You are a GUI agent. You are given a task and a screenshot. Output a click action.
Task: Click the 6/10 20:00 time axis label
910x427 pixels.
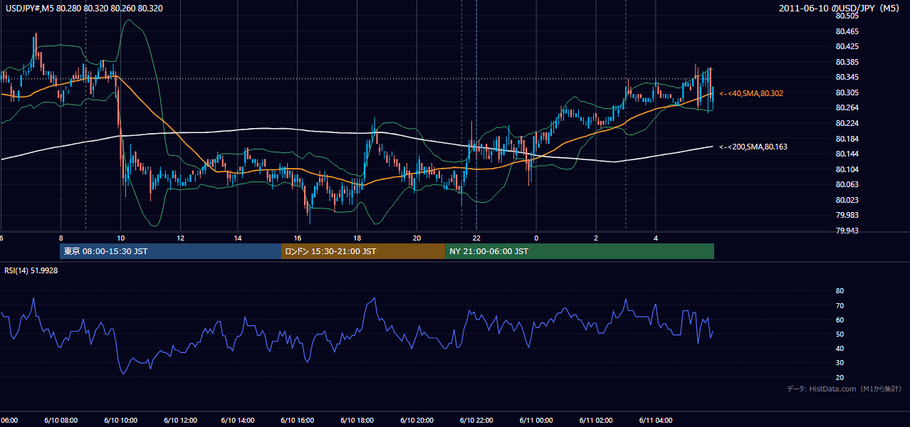tap(417, 421)
